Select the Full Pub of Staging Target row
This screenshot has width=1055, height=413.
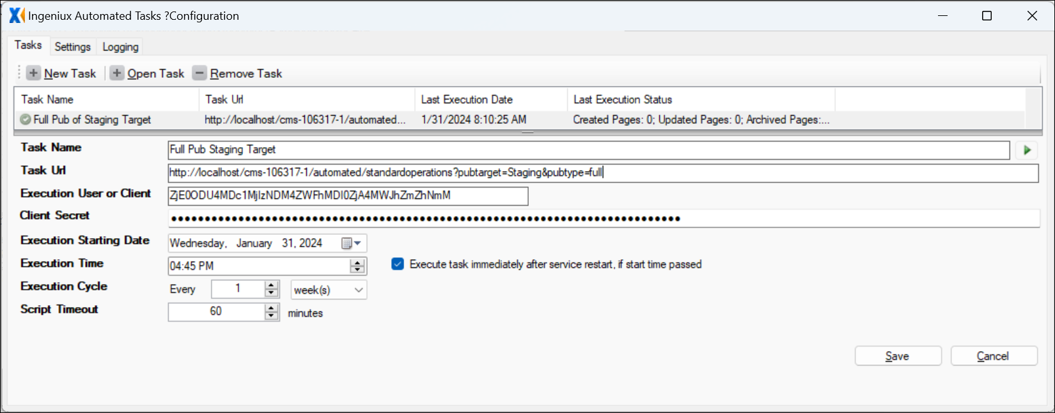click(519, 119)
